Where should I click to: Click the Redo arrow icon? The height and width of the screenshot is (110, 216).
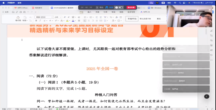pyautogui.click(x=32, y=12)
